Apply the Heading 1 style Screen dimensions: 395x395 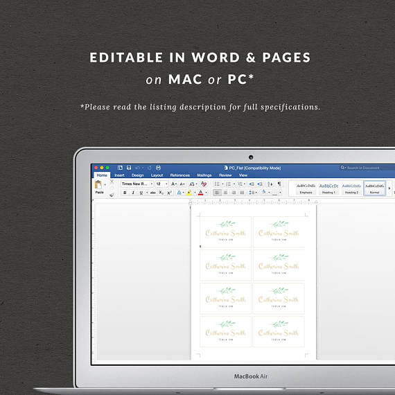tap(328, 188)
